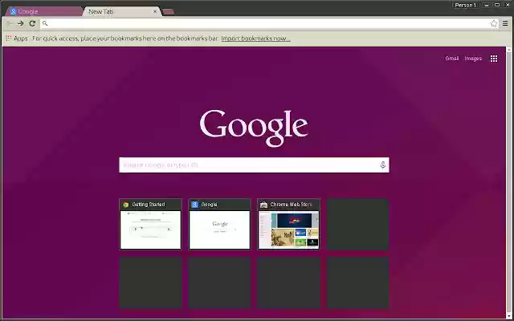Click the forward navigation arrow
The image size is (514, 321).
click(x=20, y=23)
